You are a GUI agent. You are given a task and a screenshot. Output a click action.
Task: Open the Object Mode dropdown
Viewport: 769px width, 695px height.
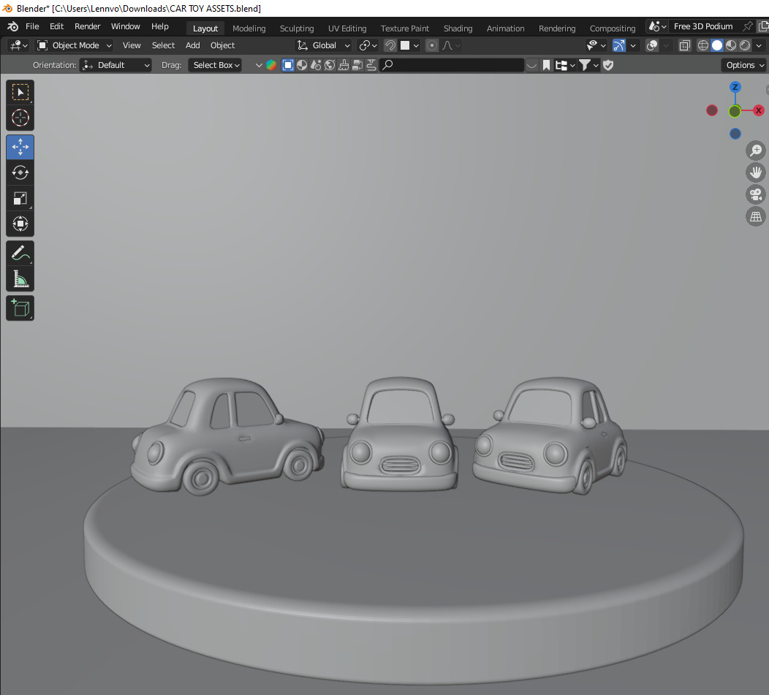click(75, 45)
